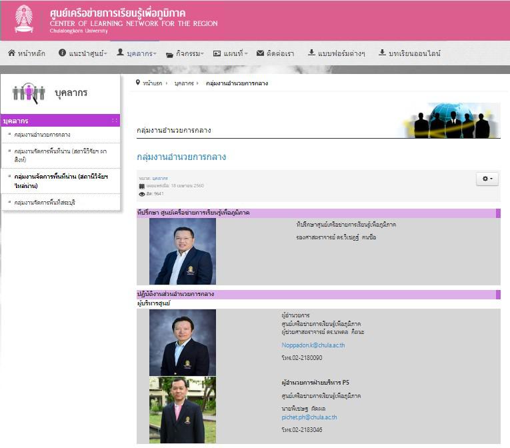
Task: Click the calendar icon beside published date
Action: click(142, 186)
